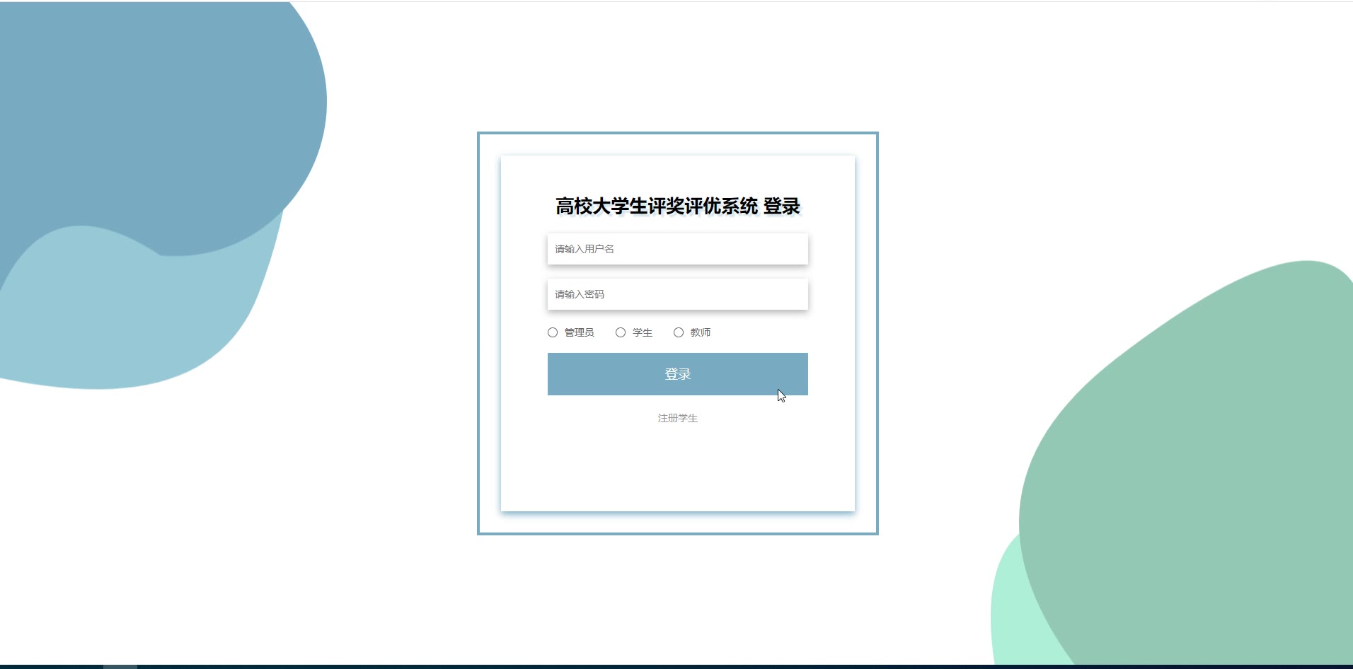Pick the 教师 radio option
This screenshot has height=669, width=1353.
point(679,332)
